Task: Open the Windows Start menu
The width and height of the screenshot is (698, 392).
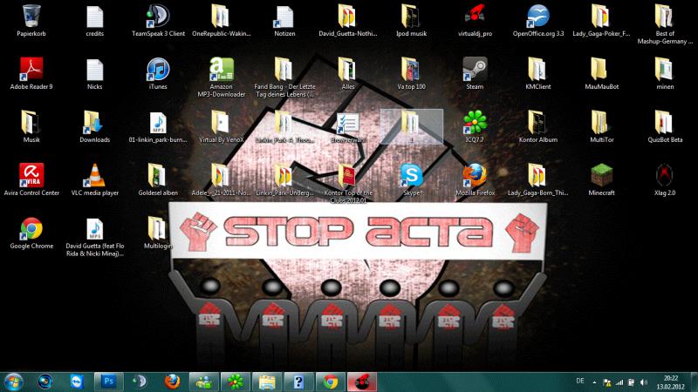Action: tap(14, 382)
